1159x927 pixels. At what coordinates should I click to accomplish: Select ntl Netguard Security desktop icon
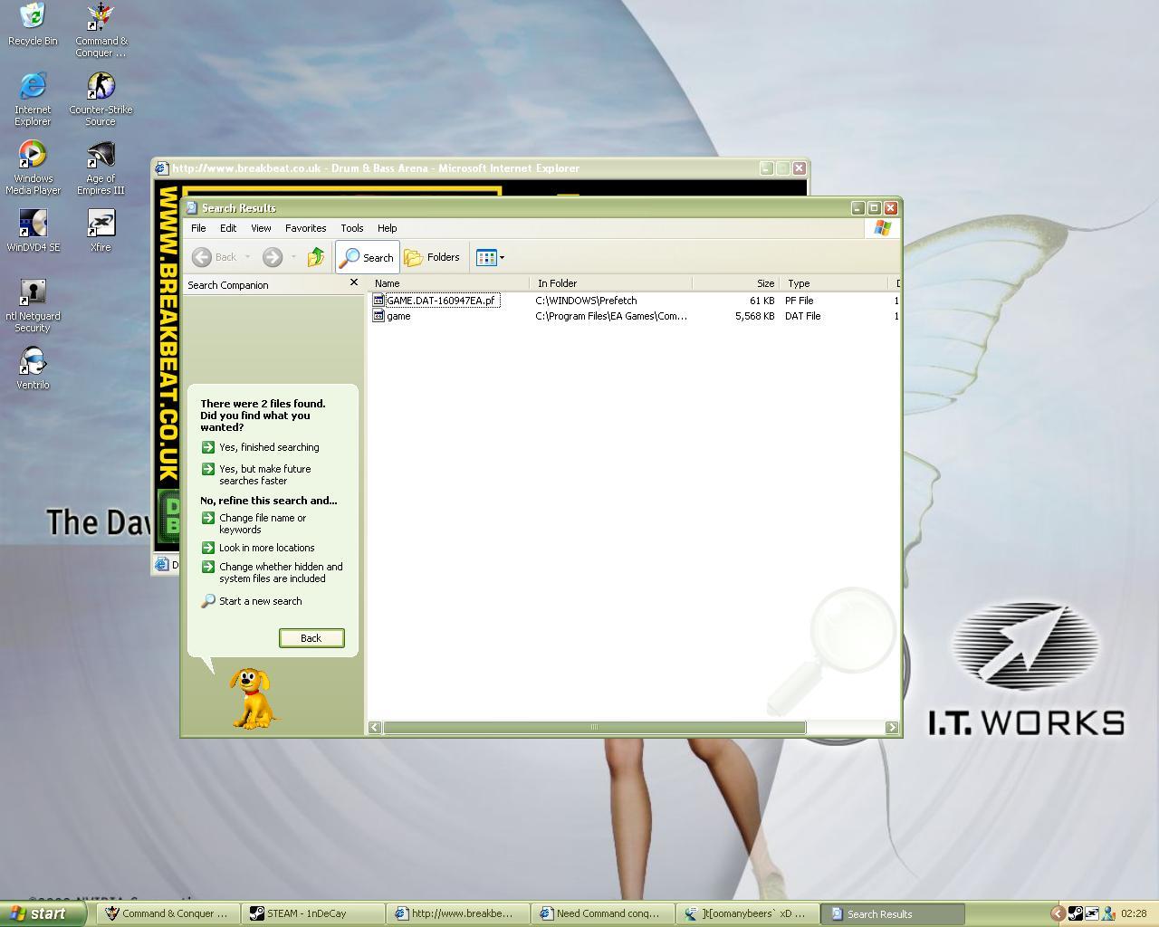point(33,305)
